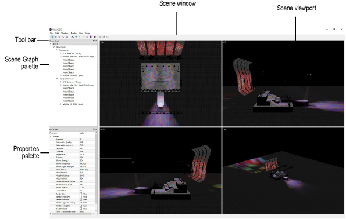Click the pale blue circle toolbar icon

pyautogui.click(x=87, y=37)
